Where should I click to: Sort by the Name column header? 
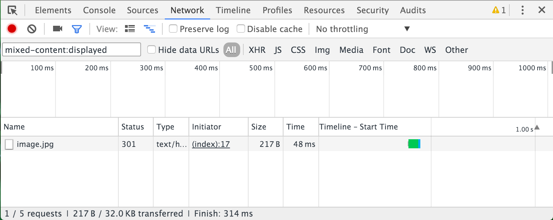(59, 127)
